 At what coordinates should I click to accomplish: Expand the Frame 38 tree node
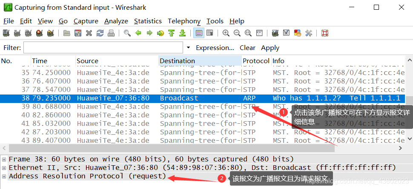[x=4, y=159]
